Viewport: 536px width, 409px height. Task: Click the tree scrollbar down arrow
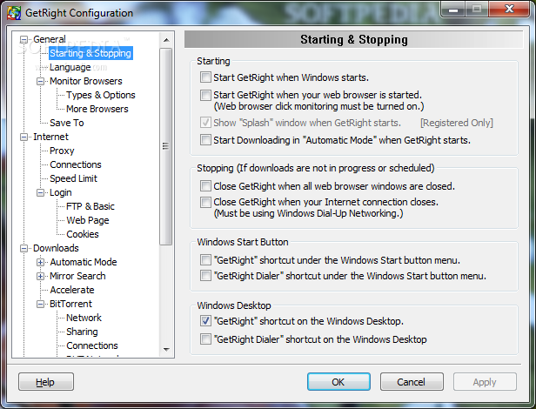point(166,350)
